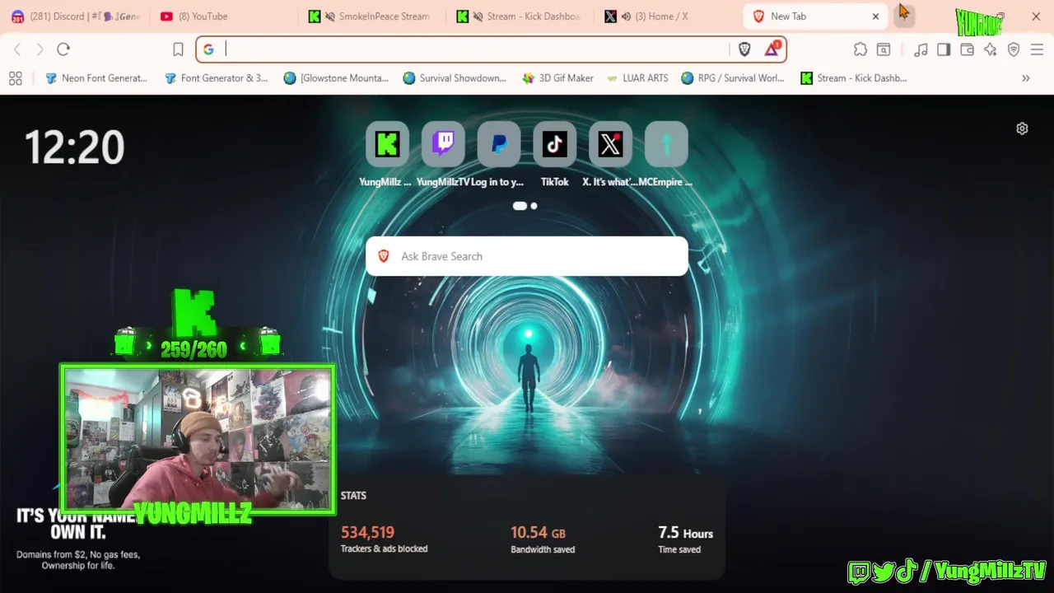Viewport: 1054px width, 593px height.
Task: Open Survival Showdown bookmark
Action: 455,78
